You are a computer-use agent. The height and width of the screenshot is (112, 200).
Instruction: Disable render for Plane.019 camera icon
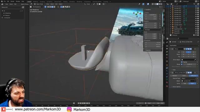point(198,33)
